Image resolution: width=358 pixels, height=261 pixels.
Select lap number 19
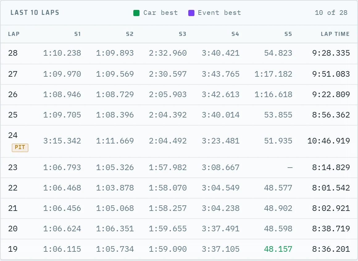[x=13, y=249]
